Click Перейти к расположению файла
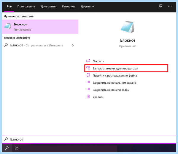This screenshot has height=154, width=178. pyautogui.click(x=115, y=76)
